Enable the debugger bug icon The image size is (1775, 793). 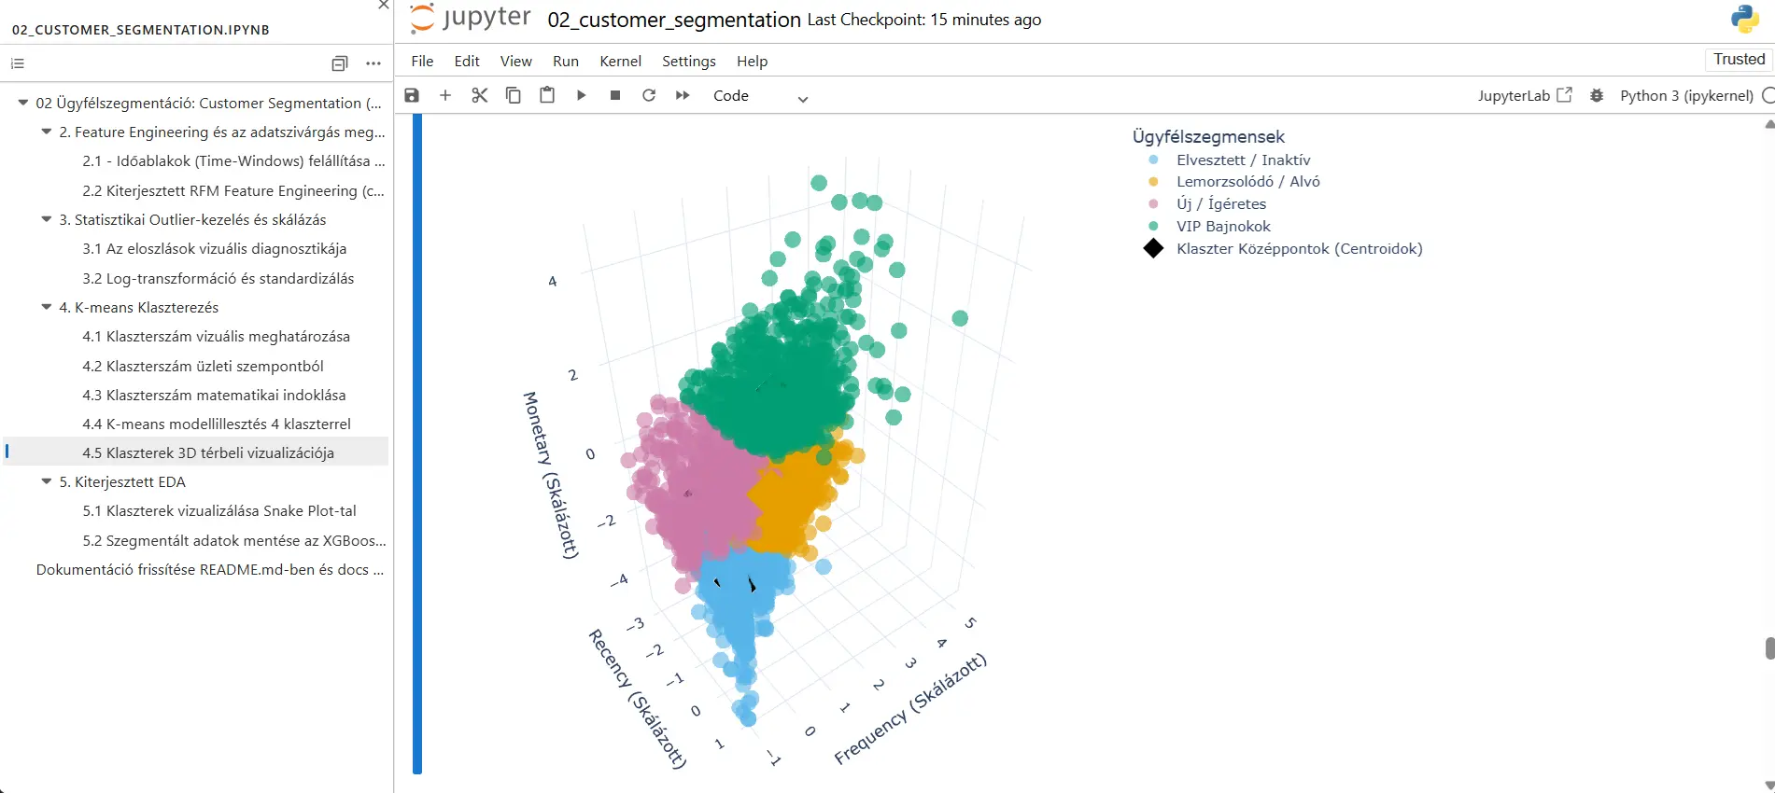click(1597, 95)
